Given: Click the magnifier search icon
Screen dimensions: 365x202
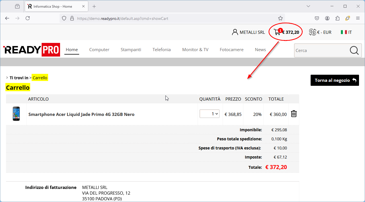Looking at the screenshot, I should pyautogui.click(x=354, y=50).
